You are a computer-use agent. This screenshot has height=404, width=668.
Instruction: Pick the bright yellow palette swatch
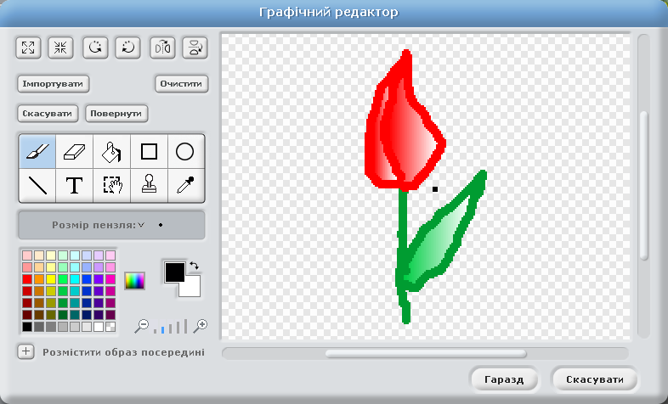(51, 279)
